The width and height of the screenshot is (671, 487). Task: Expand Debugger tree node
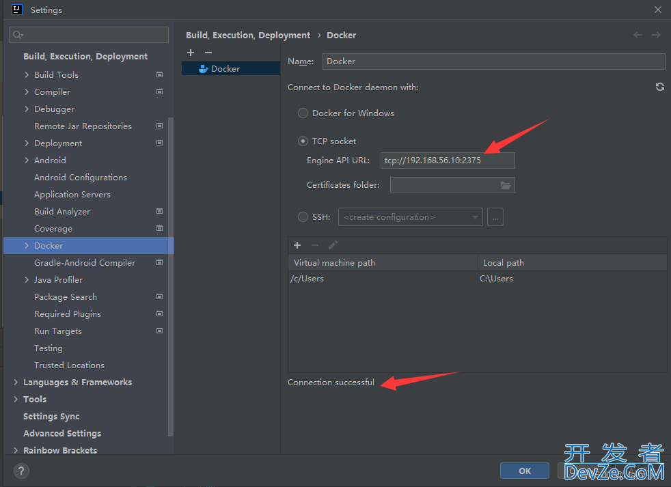pyautogui.click(x=27, y=109)
